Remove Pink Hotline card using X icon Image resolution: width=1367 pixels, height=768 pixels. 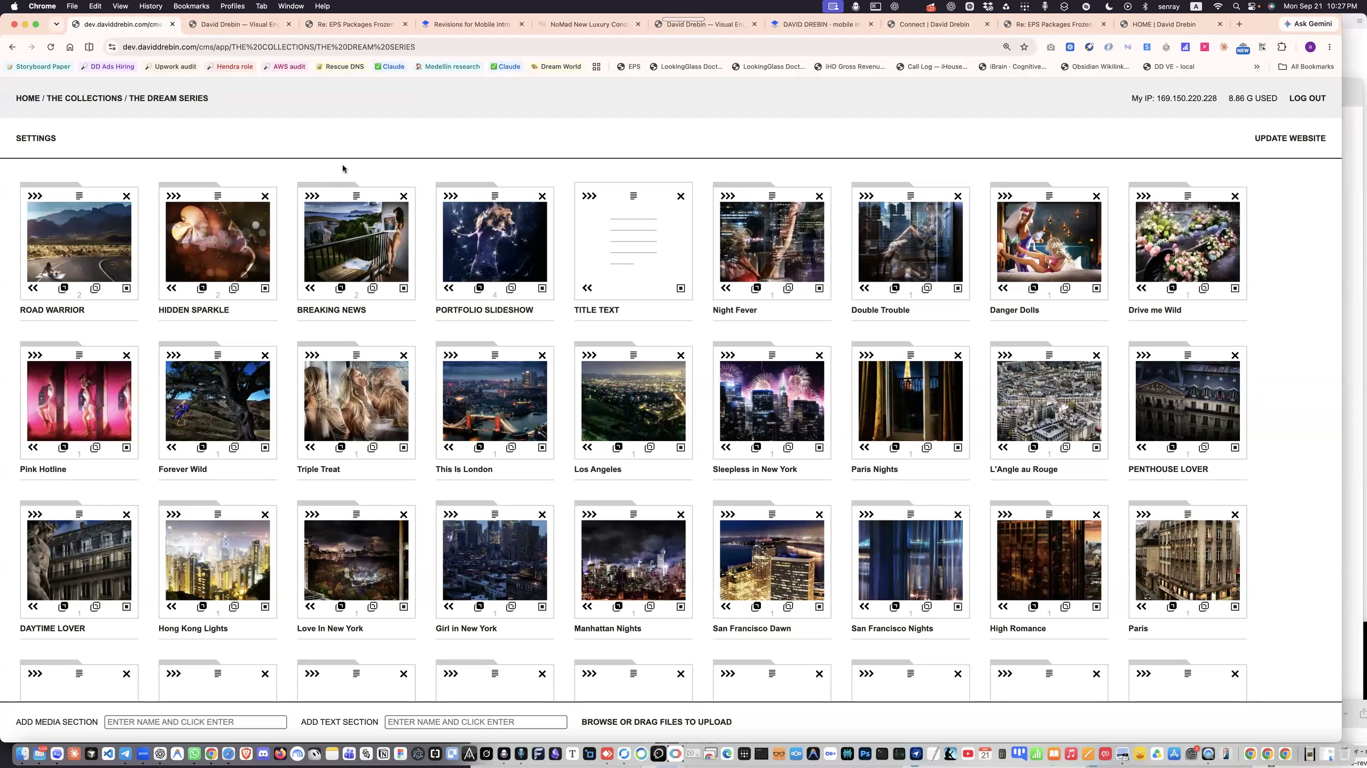click(x=127, y=356)
